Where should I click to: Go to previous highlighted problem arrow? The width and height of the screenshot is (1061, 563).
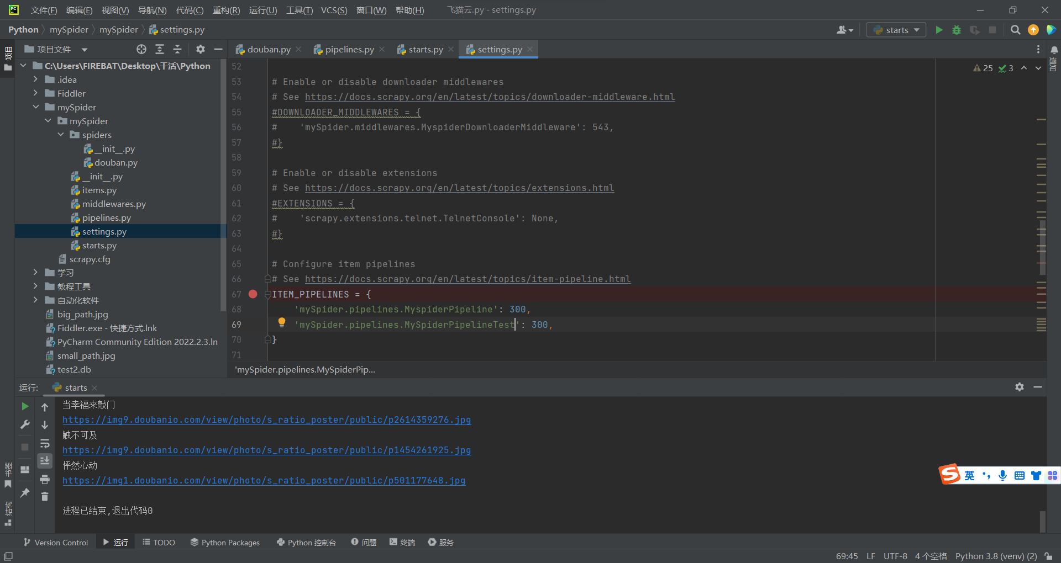1024,68
